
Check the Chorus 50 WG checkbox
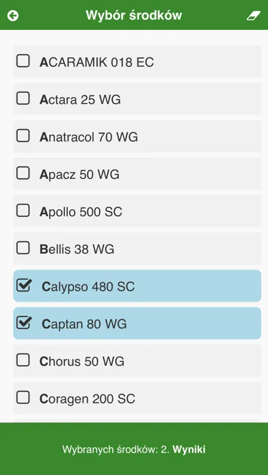pos(23,360)
